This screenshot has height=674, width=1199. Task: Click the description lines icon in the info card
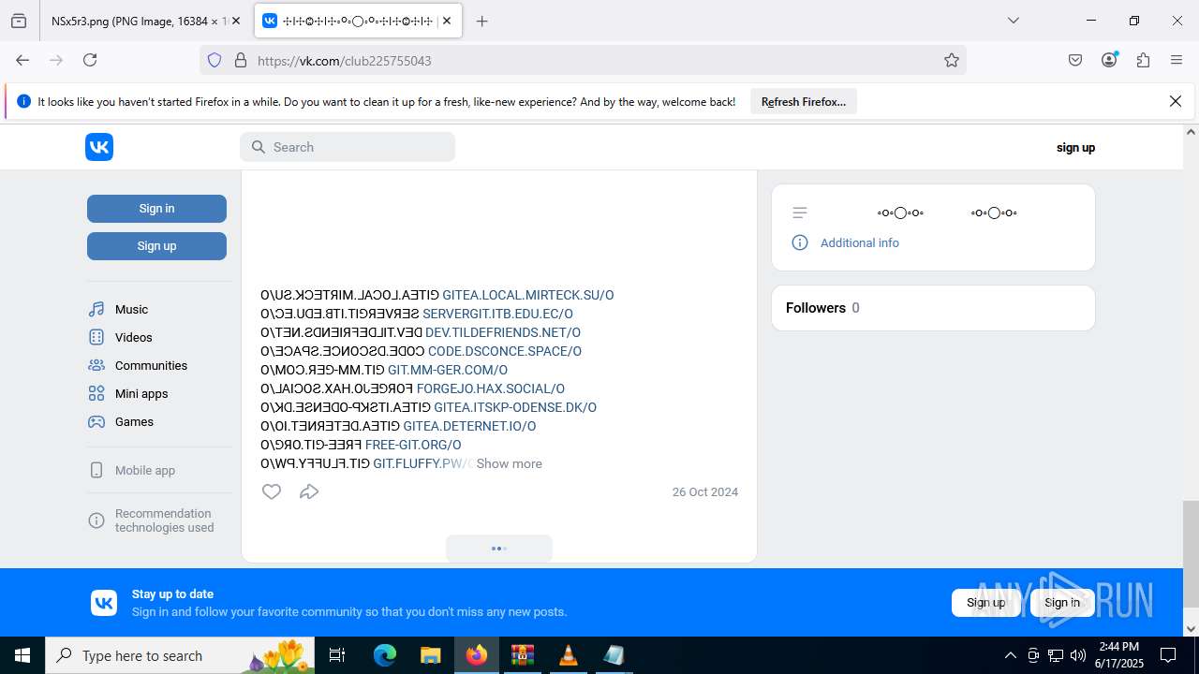800,212
